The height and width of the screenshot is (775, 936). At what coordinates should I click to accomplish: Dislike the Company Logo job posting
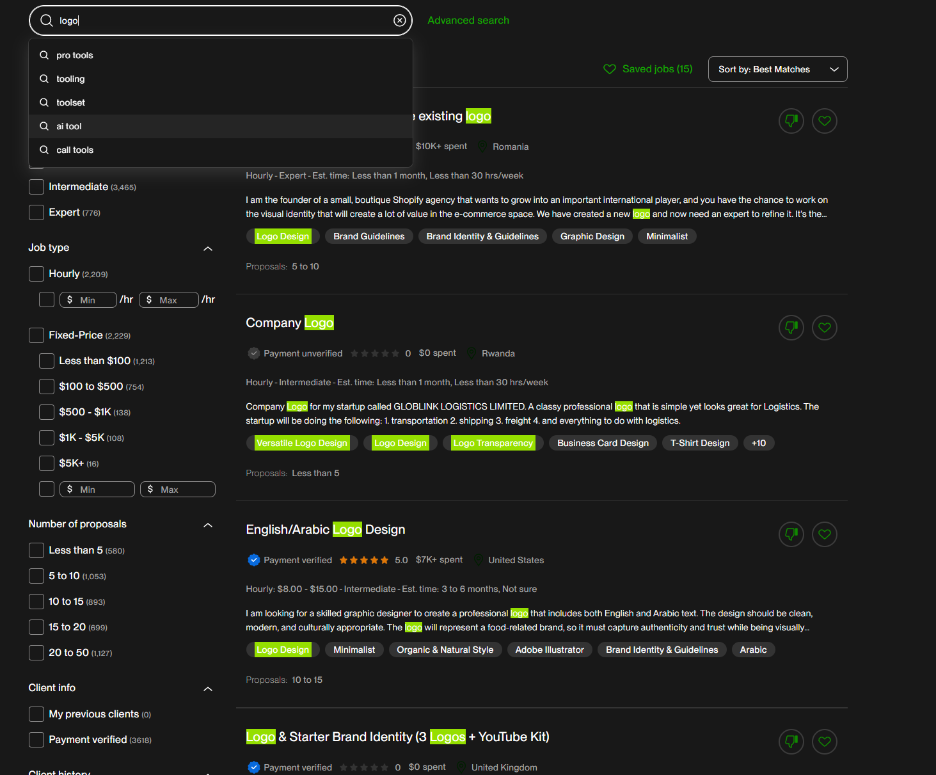pyautogui.click(x=791, y=328)
